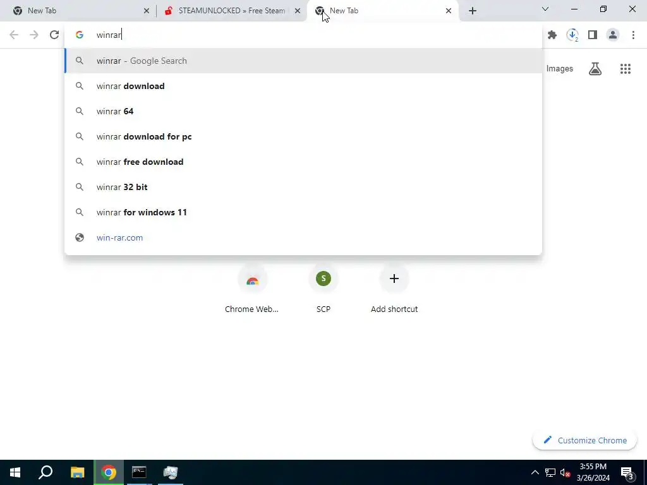The image size is (647, 485).
Task: Reload the page with the refresh icon
Action: click(54, 35)
